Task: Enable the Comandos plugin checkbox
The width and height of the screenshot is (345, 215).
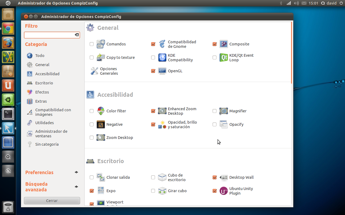Action: pyautogui.click(x=92, y=44)
